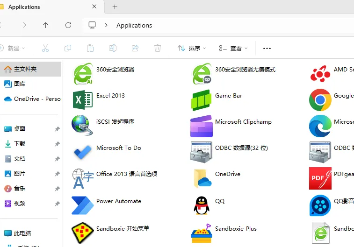Navigate up one folder level
The width and height of the screenshot is (354, 247).
[46, 25]
